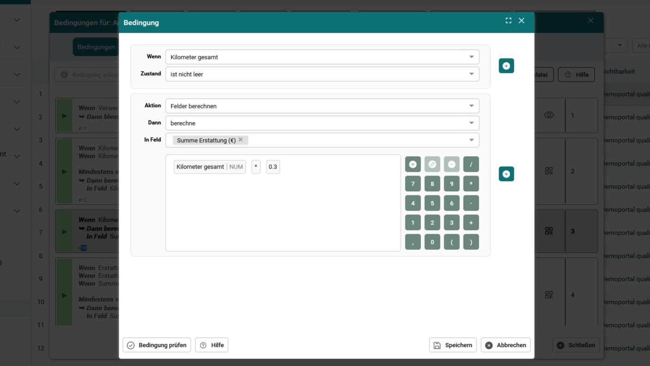Tap keypad digit 7
Viewport: 650px width, 366px height.
(x=413, y=183)
